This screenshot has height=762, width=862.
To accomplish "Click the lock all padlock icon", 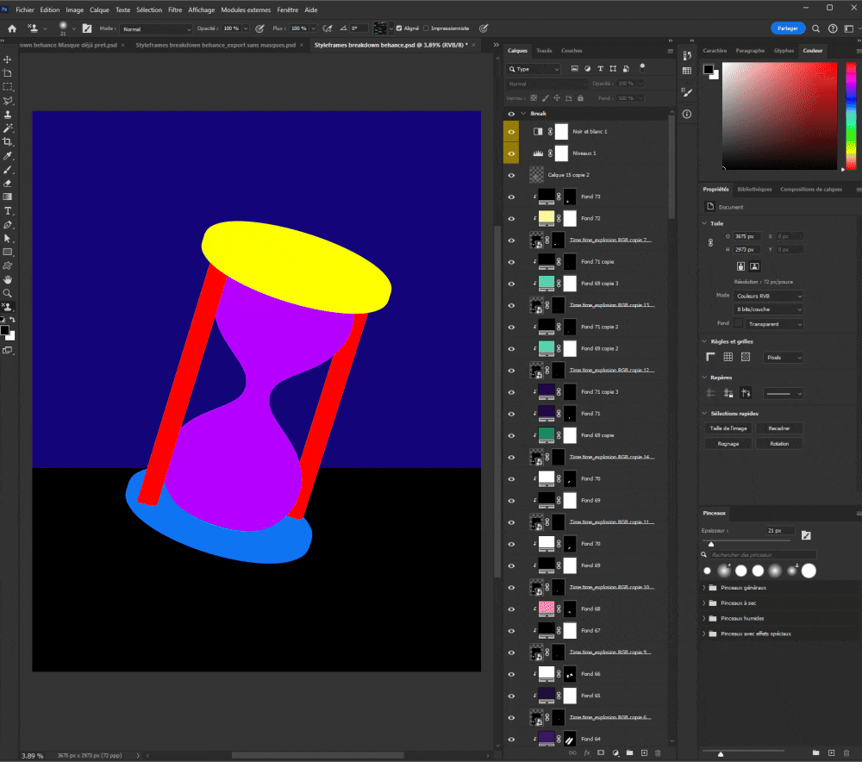I will pos(580,98).
